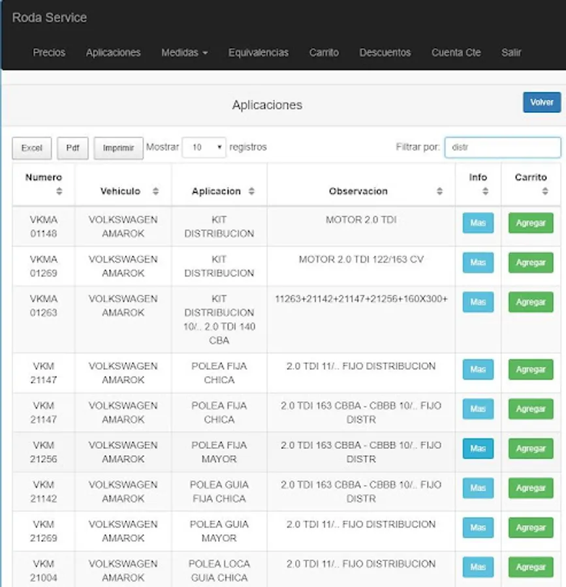The width and height of the screenshot is (566, 587).
Task: Sort by Vehiculo column arrows
Action: pos(155,191)
